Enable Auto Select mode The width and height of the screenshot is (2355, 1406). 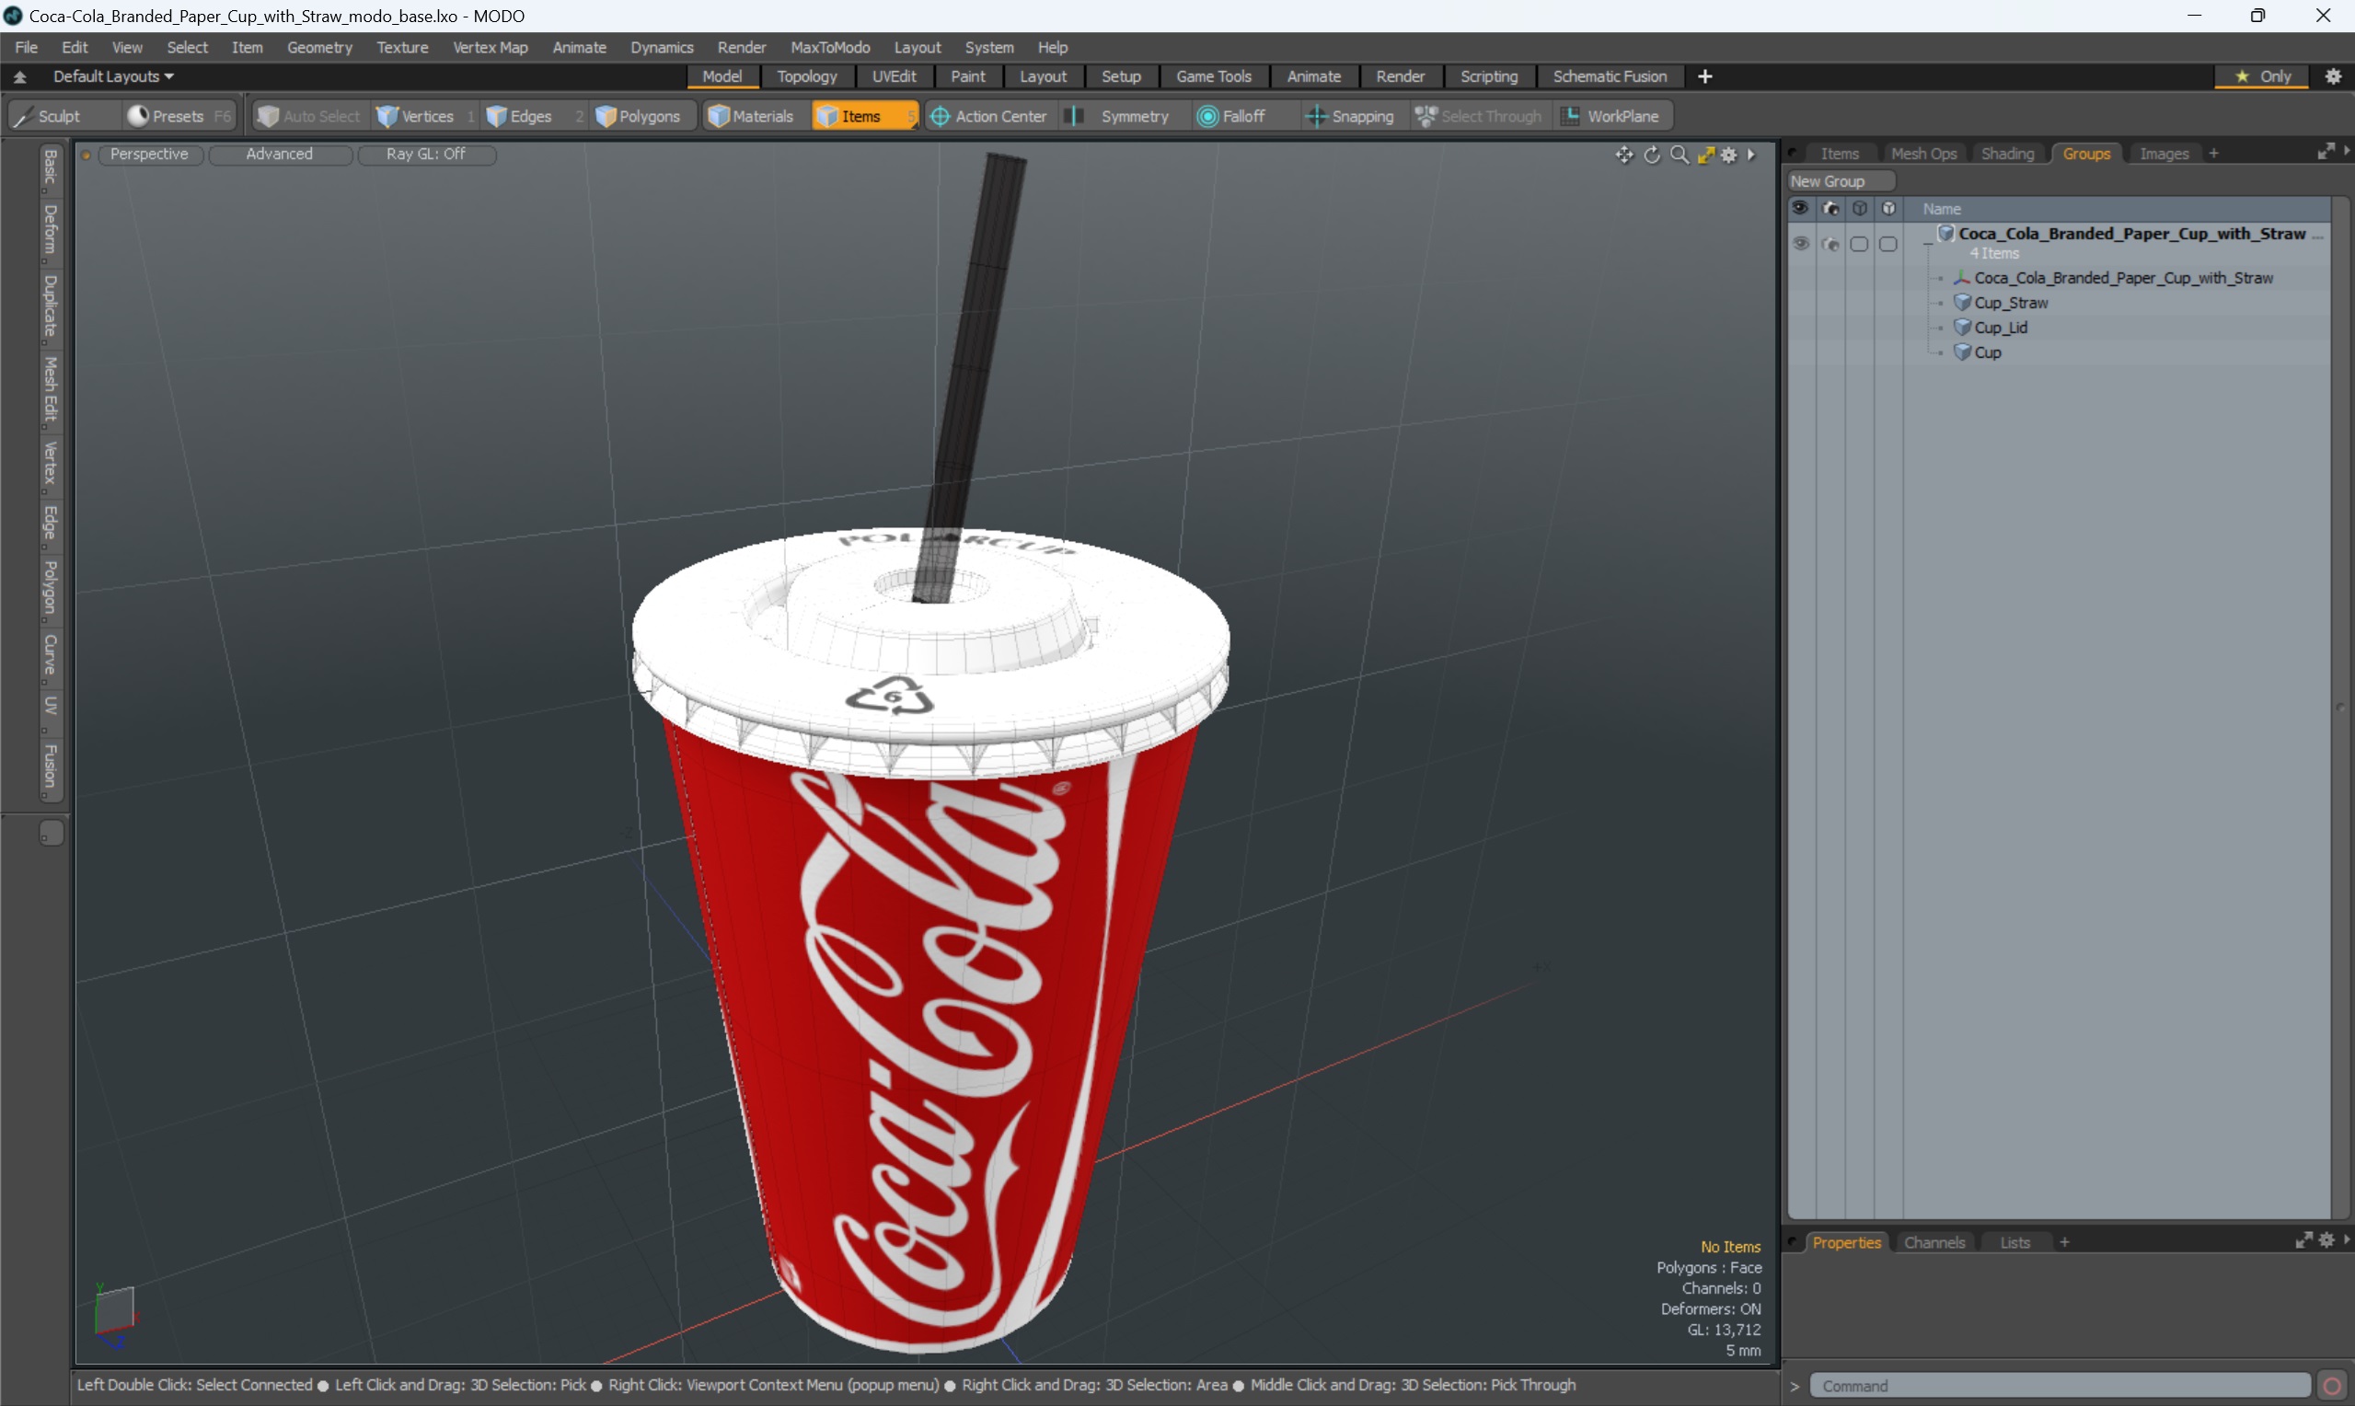pos(309,116)
